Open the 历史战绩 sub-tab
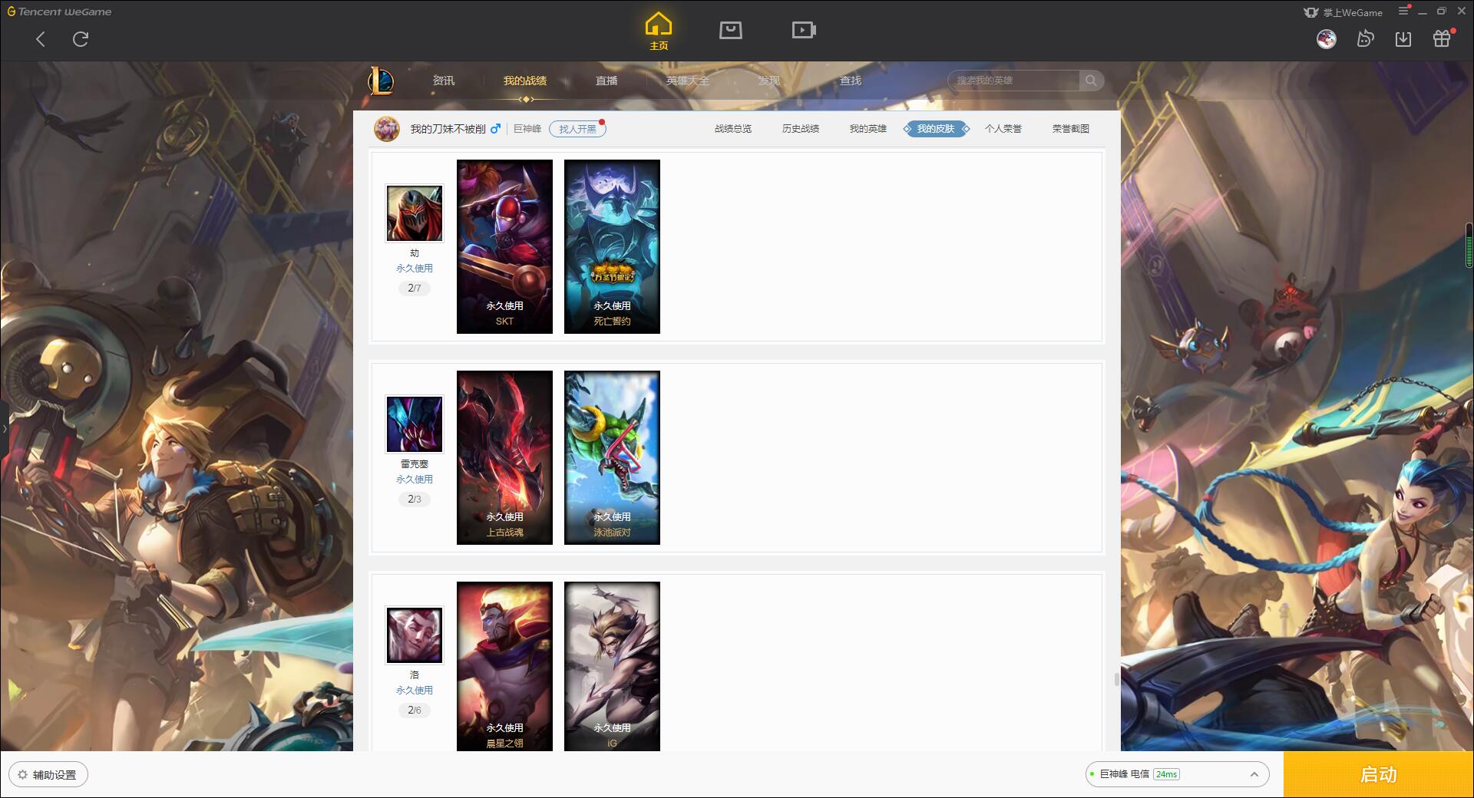 (x=801, y=129)
